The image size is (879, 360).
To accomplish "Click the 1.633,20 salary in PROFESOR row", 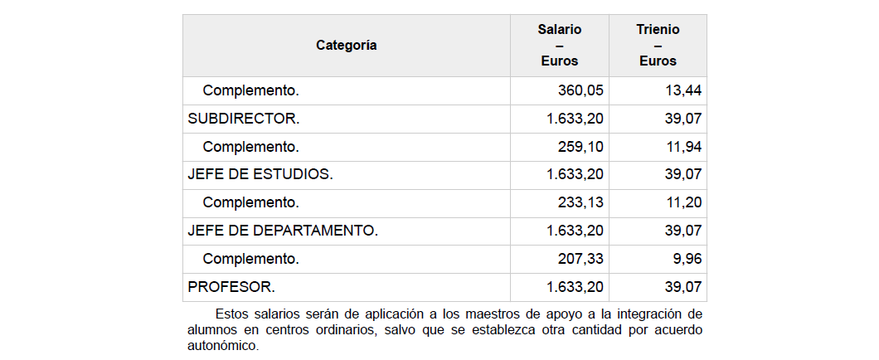I will click(x=575, y=287).
